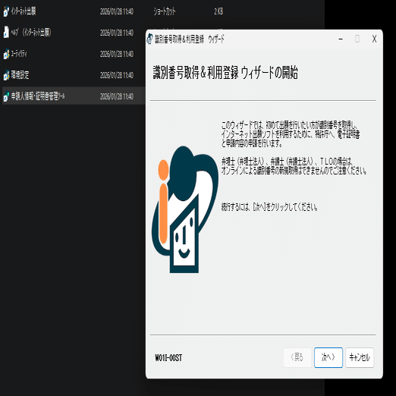Click the wizard heading ウィザードの開始
The image size is (396, 396).
coord(225,73)
